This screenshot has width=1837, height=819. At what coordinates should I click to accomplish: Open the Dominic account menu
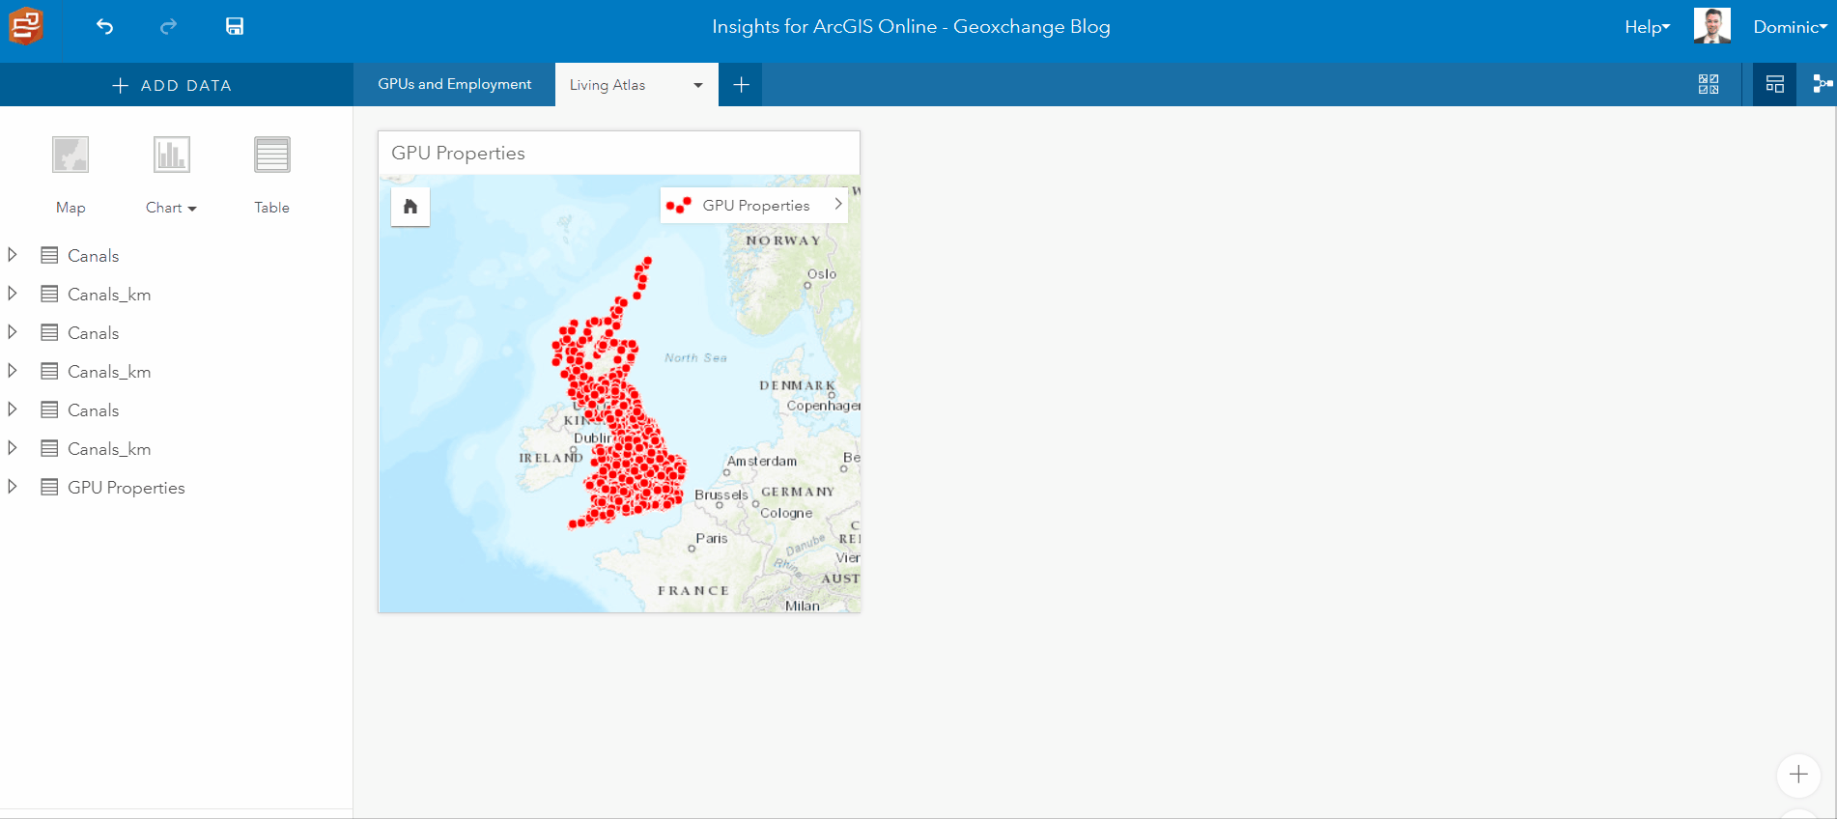[x=1790, y=27]
